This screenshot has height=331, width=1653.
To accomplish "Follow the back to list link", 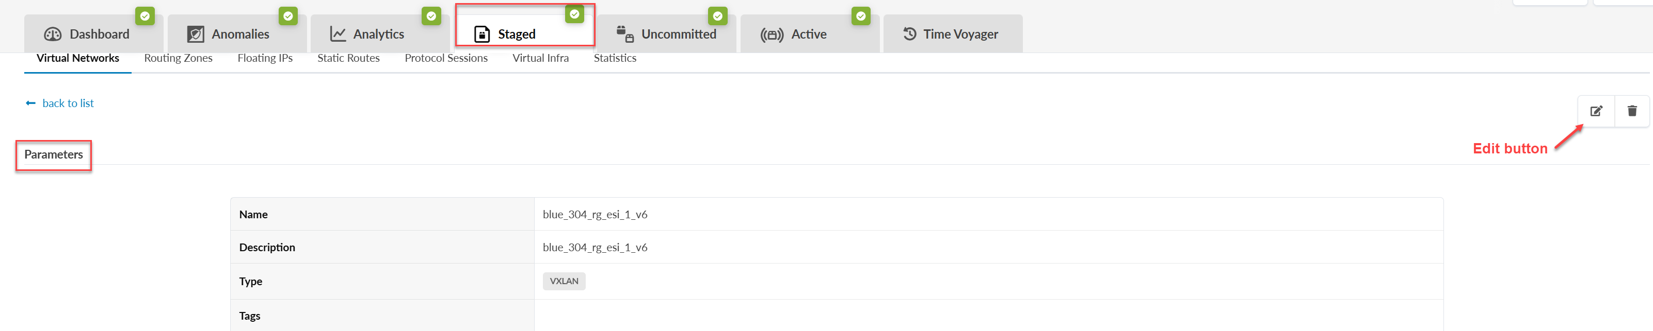I will pyautogui.click(x=68, y=103).
